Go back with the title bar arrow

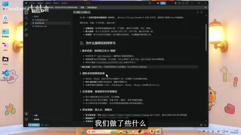[x=79, y=3]
